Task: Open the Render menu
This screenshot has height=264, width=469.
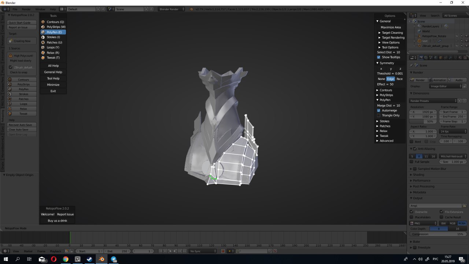Action: (x=26, y=9)
